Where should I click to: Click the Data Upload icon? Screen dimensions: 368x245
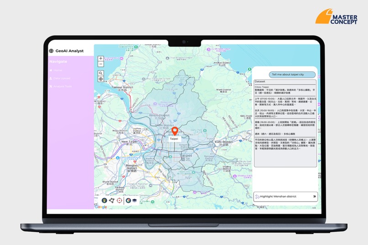51,78
